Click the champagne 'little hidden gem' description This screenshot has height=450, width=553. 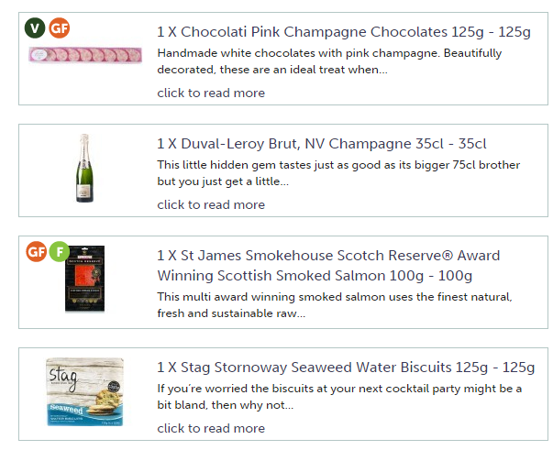[337, 172]
